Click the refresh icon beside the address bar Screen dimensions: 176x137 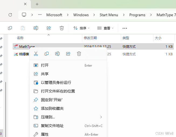click(10, 15)
